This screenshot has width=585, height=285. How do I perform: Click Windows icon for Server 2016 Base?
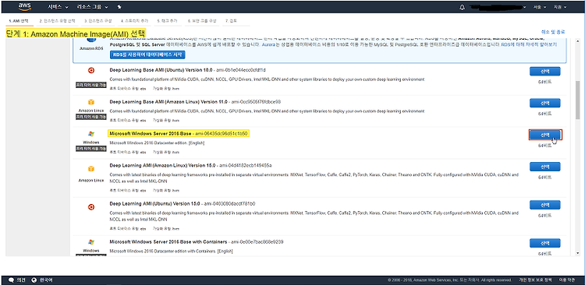point(91,134)
